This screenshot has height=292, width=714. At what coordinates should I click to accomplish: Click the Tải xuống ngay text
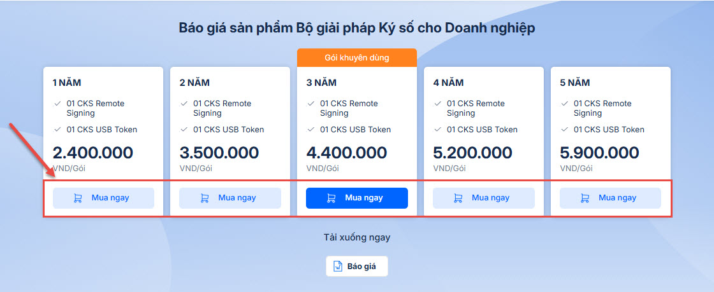coord(356,237)
